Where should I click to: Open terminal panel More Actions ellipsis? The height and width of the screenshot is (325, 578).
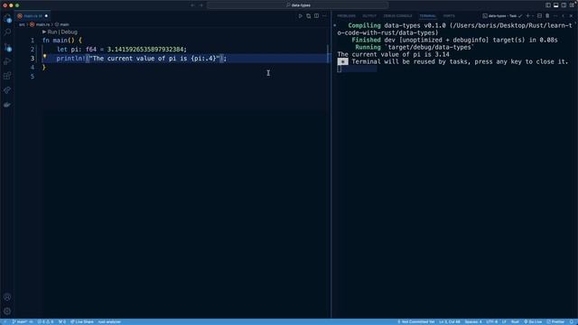tap(555, 16)
